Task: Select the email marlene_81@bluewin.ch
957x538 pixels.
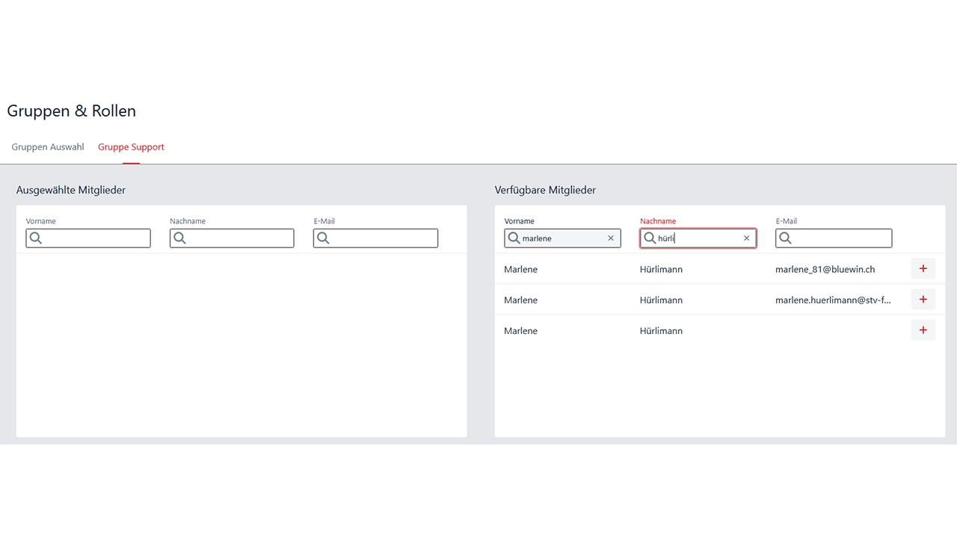Action: tap(825, 269)
